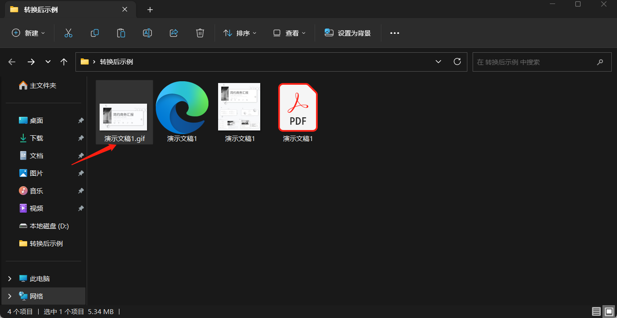Viewport: 617px width, 318px height.
Task: Click the Share icon in toolbar
Action: click(174, 33)
